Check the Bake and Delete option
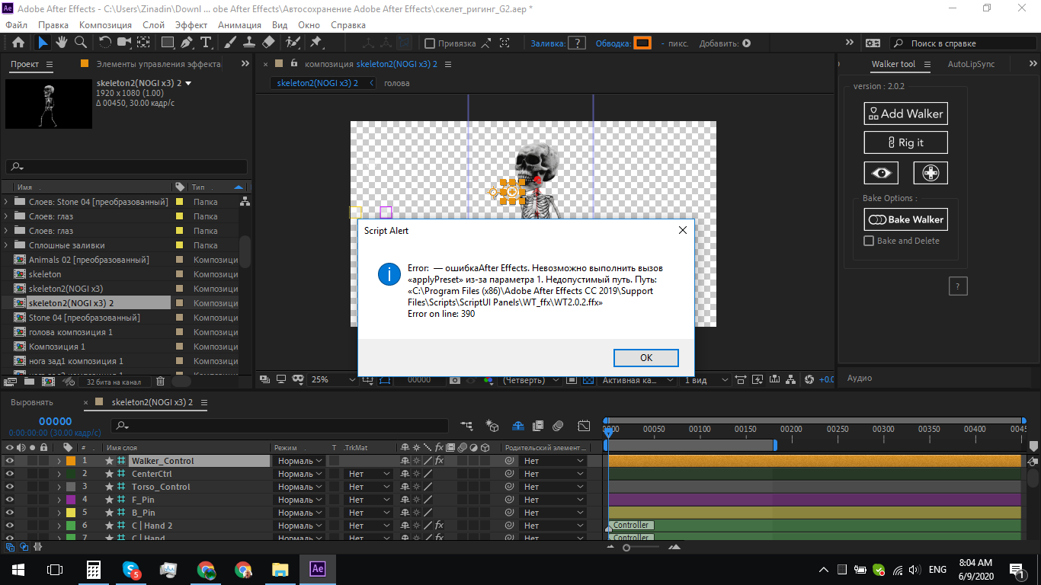 coord(869,241)
